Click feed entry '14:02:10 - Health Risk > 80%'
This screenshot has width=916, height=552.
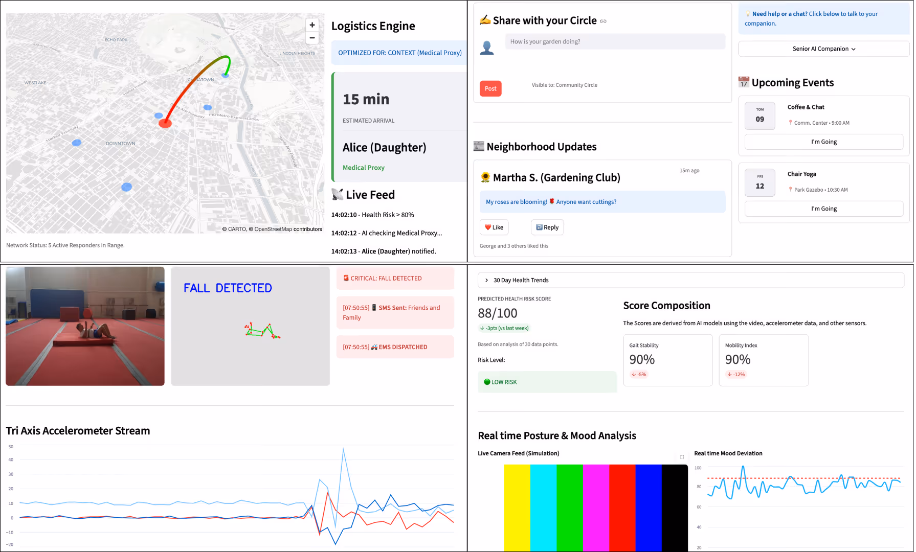tap(372, 215)
